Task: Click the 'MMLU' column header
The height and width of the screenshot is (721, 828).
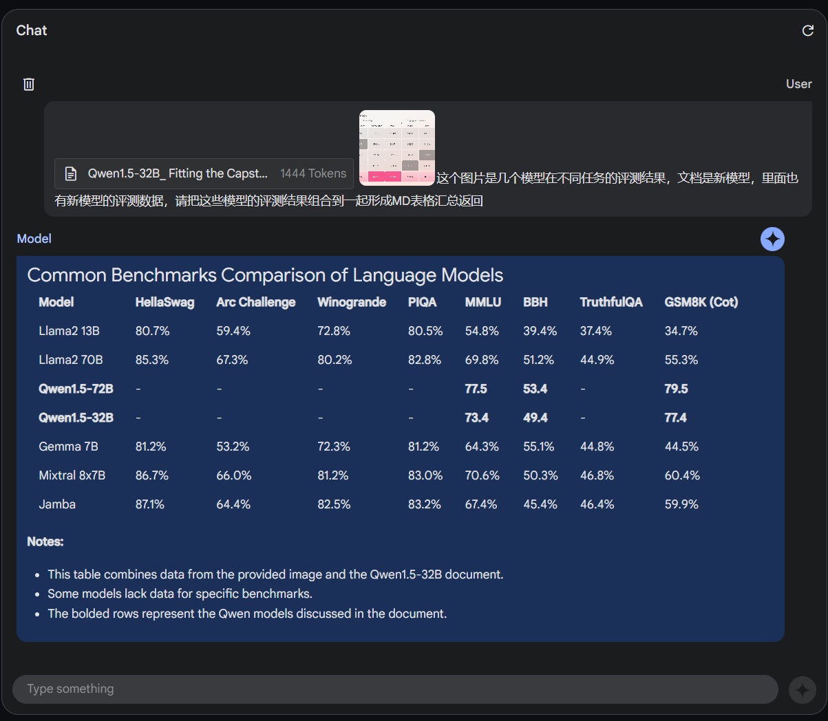Action: (483, 302)
